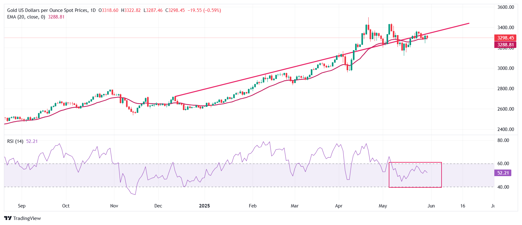Click the Sep label on time axis
The width and height of the screenshot is (522, 225).
[22, 206]
